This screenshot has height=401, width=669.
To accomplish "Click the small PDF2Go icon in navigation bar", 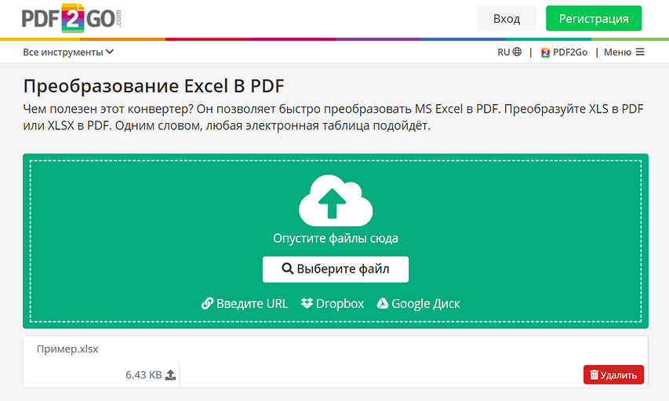I will (545, 52).
